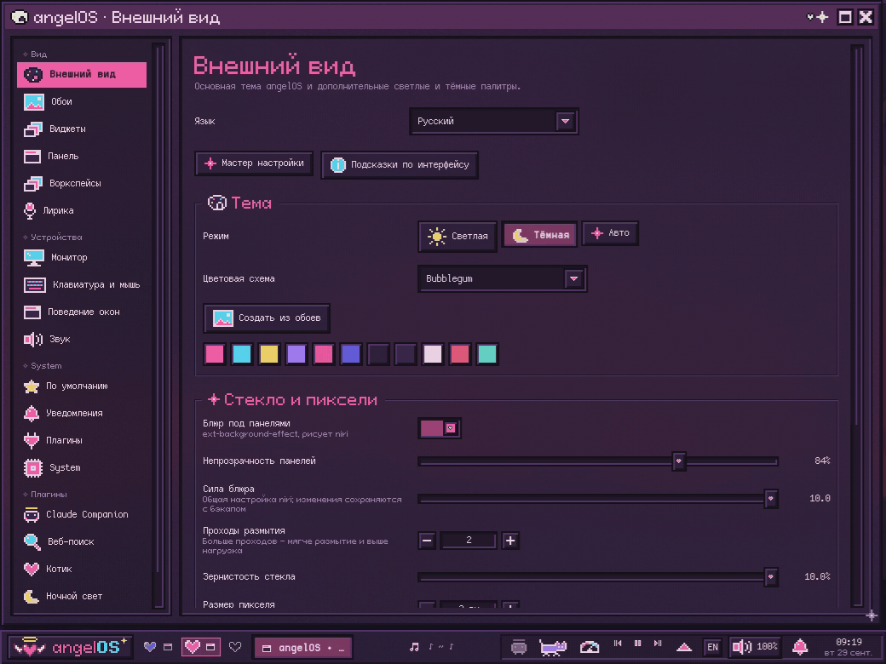Click the Claude Companion robot icon
This screenshot has height=664, width=886.
click(32, 514)
